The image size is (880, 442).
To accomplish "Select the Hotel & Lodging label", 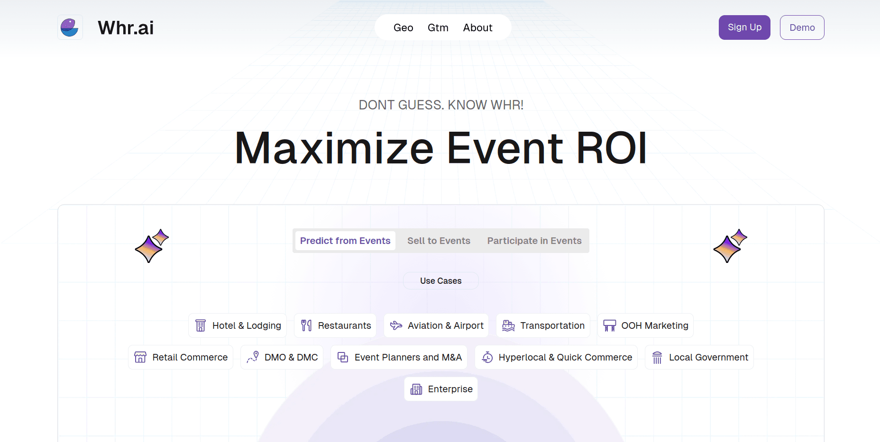I will pyautogui.click(x=247, y=325).
